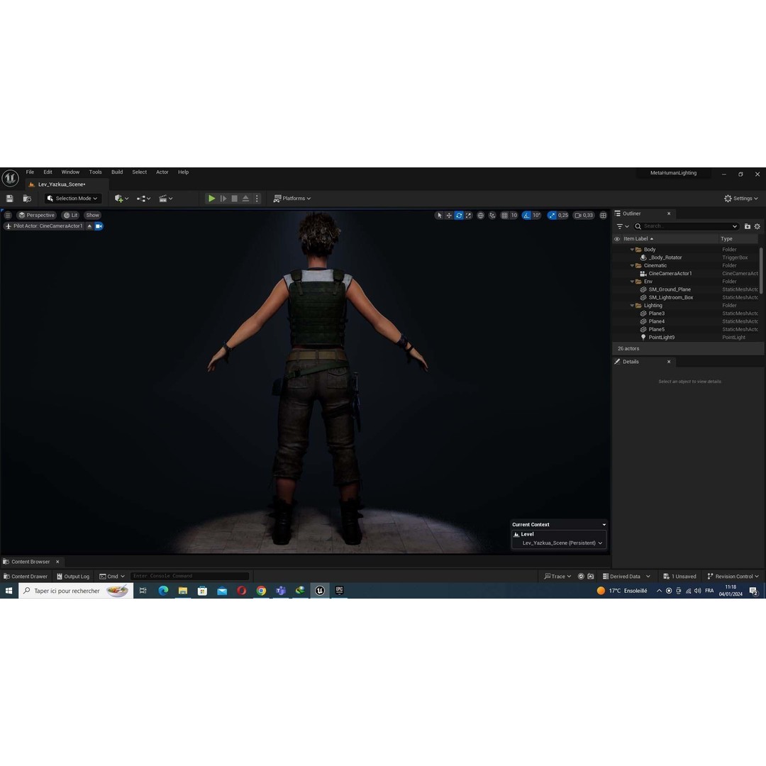
Task: Collapse the Env folder in Outliner
Action: 632,282
